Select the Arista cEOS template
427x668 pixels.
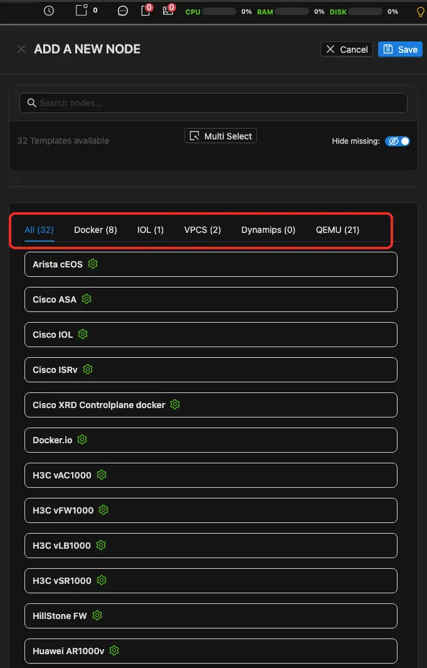pos(211,264)
